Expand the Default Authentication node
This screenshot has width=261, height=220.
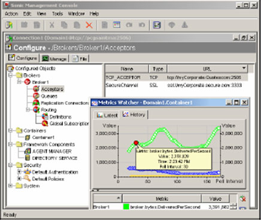click(19, 171)
